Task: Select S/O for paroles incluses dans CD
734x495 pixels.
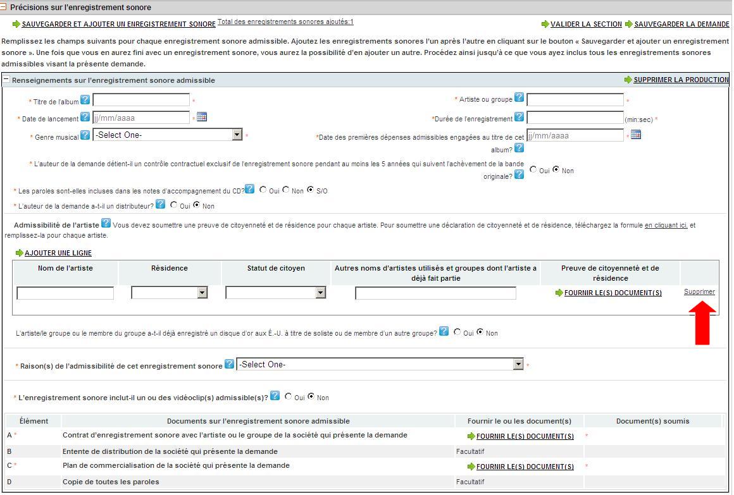Action: [x=310, y=190]
